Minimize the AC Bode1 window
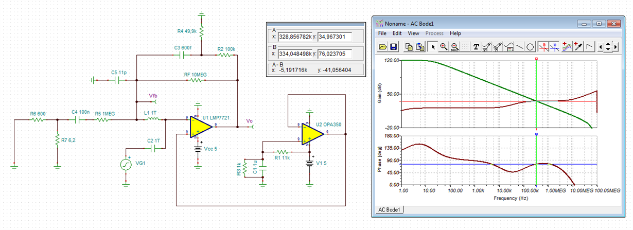Viewport: 633px width, 230px height. pos(584,24)
